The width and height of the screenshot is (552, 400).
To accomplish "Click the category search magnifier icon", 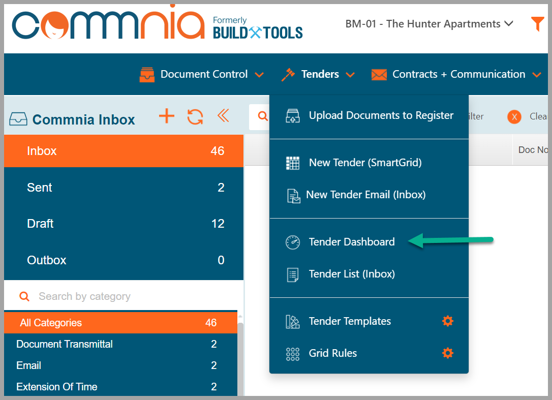I will 24,296.
